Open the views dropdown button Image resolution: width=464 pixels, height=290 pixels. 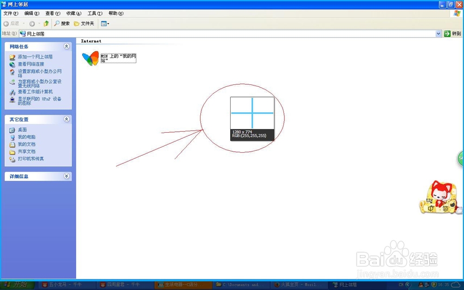[105, 24]
